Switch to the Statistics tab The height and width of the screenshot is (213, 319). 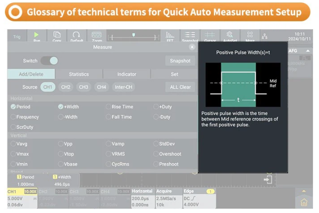click(79, 74)
